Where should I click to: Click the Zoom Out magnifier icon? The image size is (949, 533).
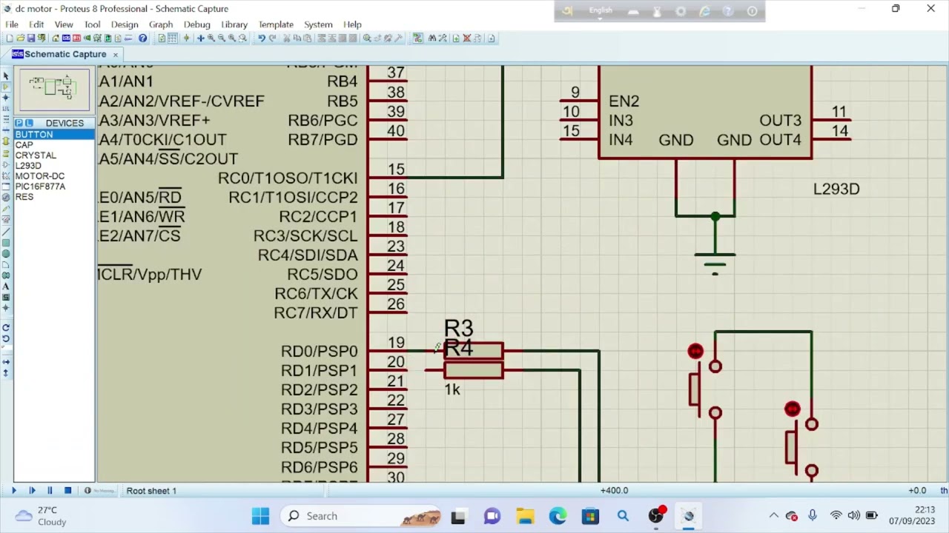(x=222, y=38)
